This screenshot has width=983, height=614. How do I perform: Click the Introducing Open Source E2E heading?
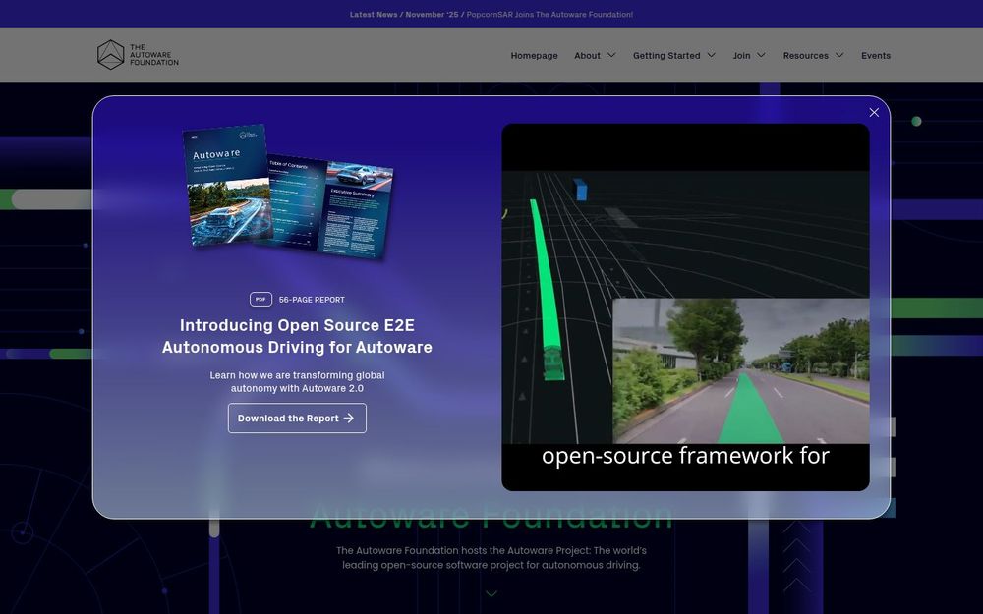[297, 336]
